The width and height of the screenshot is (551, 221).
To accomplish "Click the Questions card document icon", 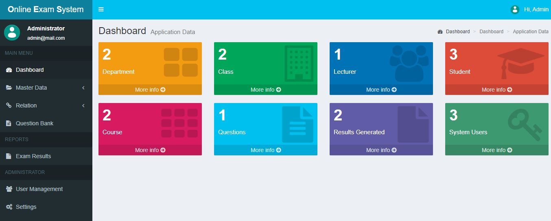I will 297,124.
